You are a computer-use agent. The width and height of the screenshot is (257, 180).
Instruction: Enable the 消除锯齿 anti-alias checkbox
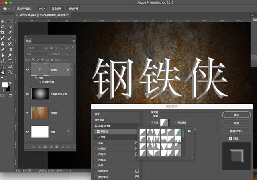click(x=175, y=123)
